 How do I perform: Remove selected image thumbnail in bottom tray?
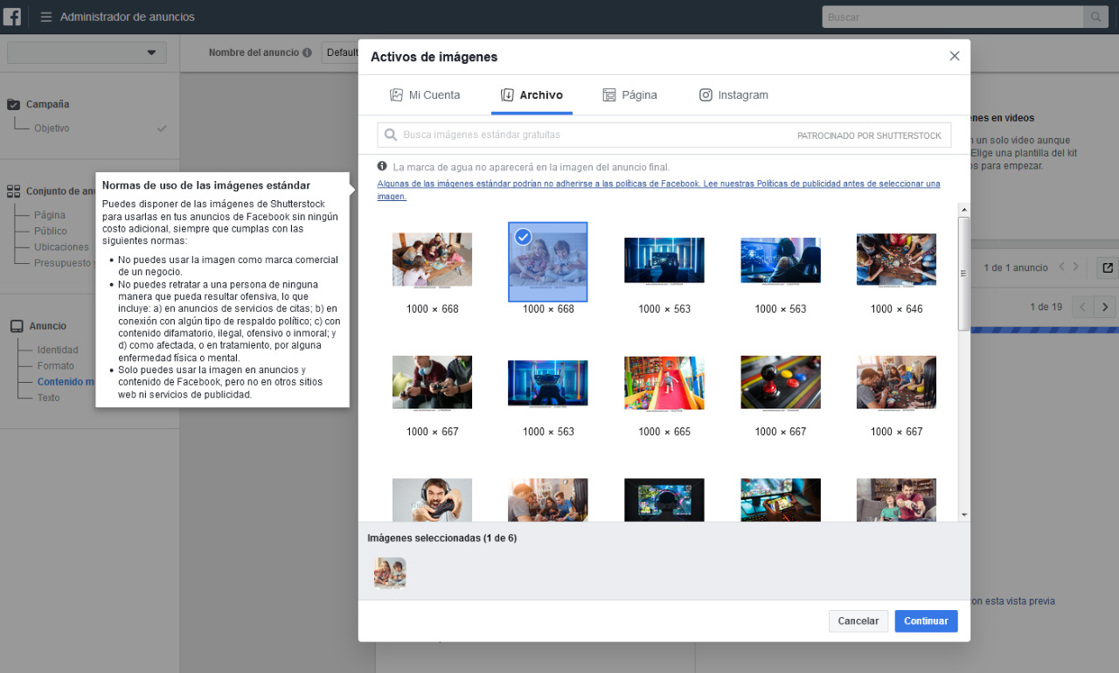390,573
